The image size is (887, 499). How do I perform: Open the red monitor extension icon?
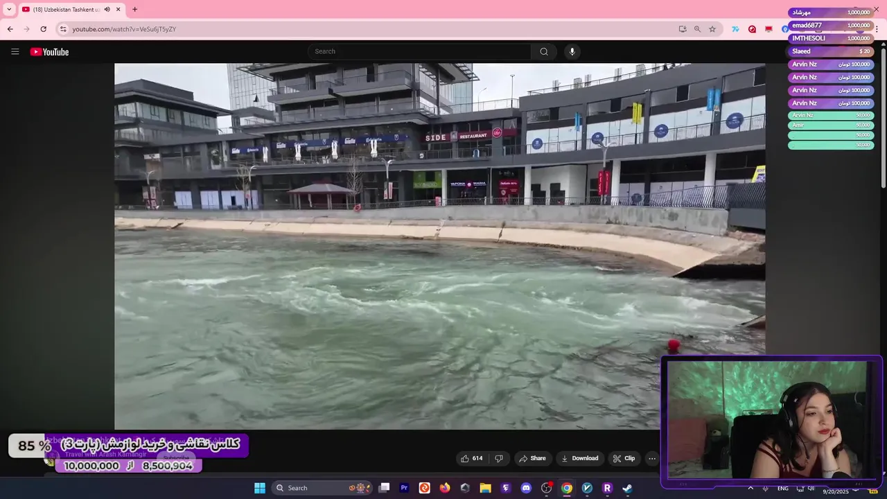pyautogui.click(x=769, y=29)
